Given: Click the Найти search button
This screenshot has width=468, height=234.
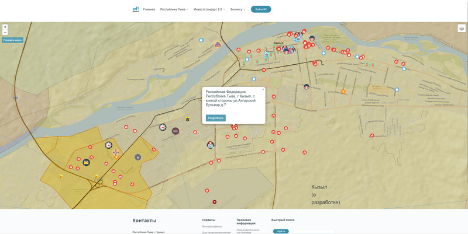Looking at the screenshot, I should pos(281,231).
